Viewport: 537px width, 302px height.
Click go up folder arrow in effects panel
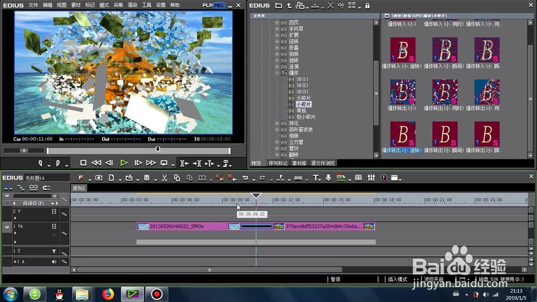[x=289, y=6]
